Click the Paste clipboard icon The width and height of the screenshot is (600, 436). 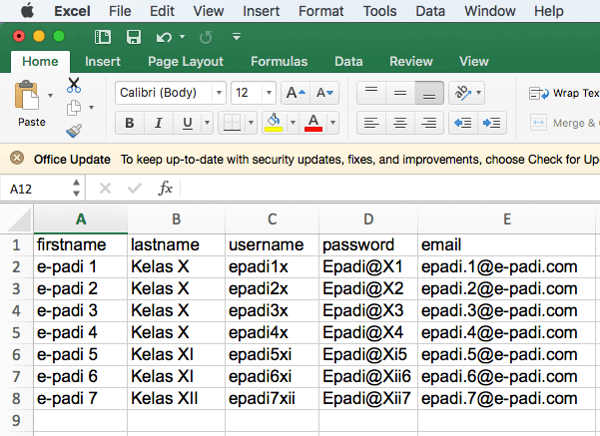coord(27,98)
